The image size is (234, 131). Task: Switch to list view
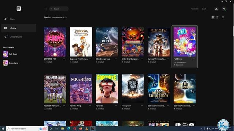click(x=218, y=17)
